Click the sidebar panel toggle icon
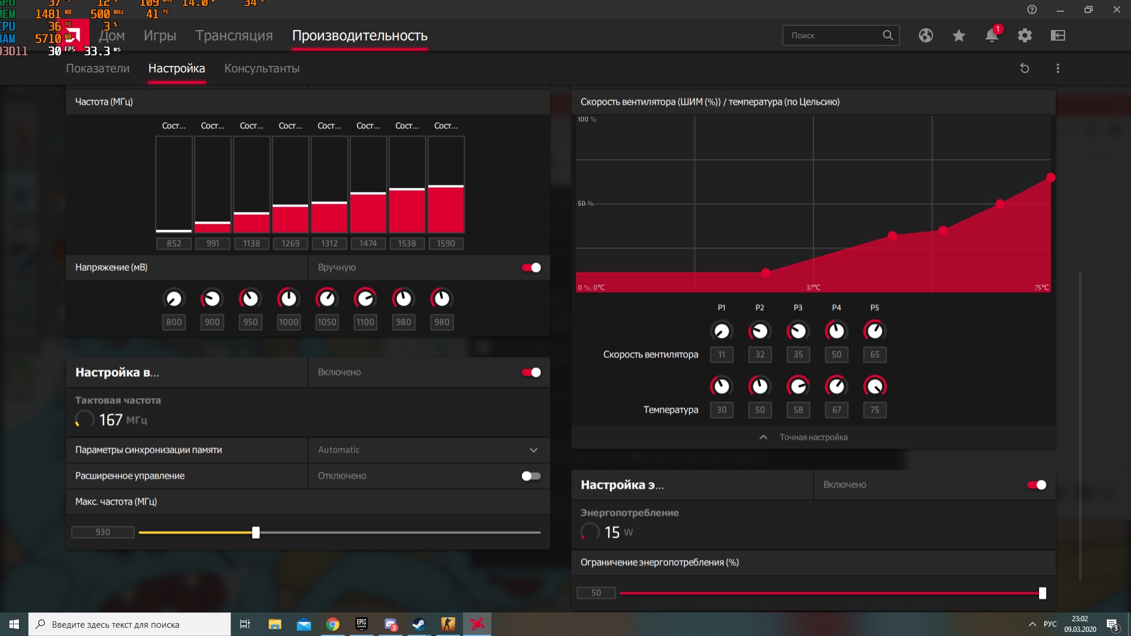 [1057, 35]
